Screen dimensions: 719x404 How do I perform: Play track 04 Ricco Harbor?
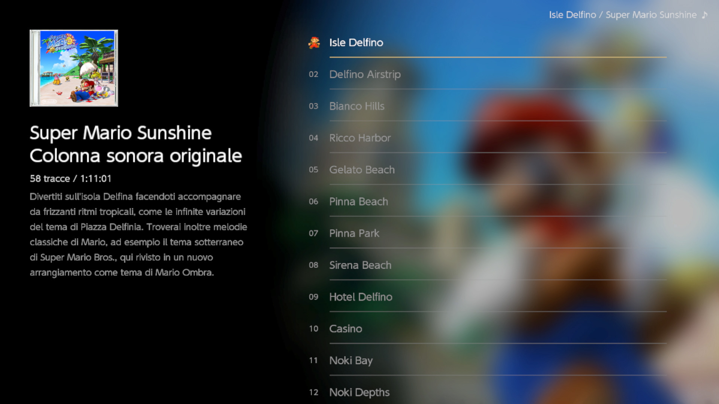pos(359,138)
